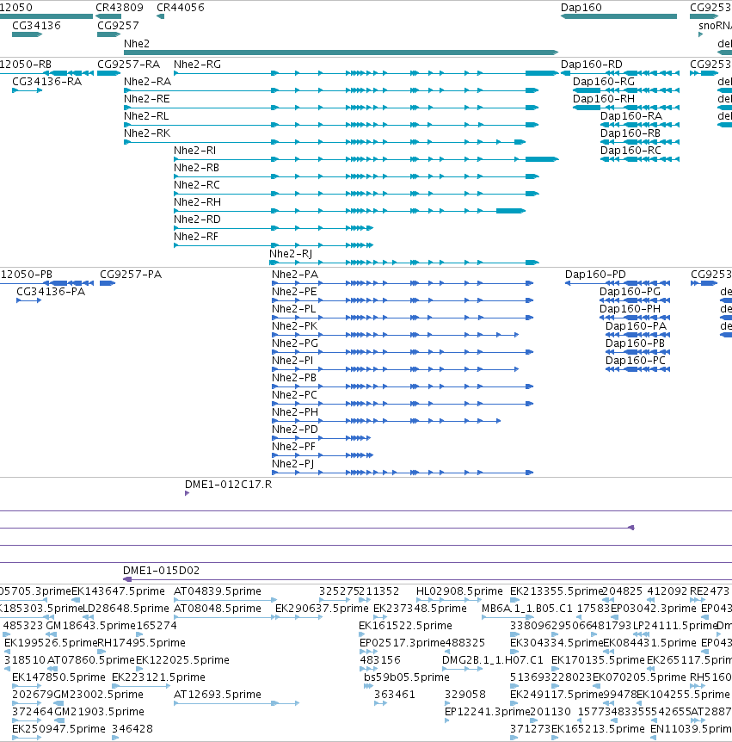Select the Nhe2-PA protein label
The height and width of the screenshot is (742, 732).
[295, 275]
